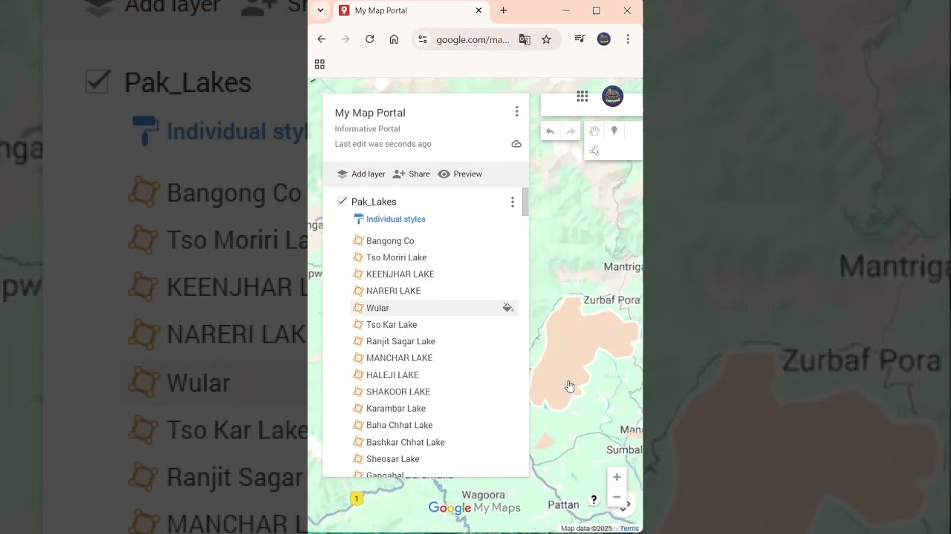The image size is (951, 534).
Task: Click the Wagoora place label on map
Action: click(483, 495)
